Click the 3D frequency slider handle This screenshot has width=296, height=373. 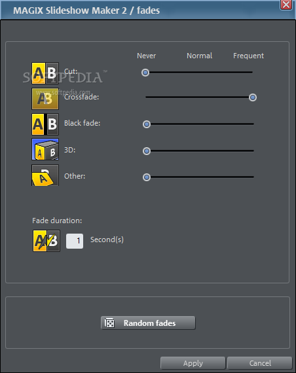(x=147, y=151)
